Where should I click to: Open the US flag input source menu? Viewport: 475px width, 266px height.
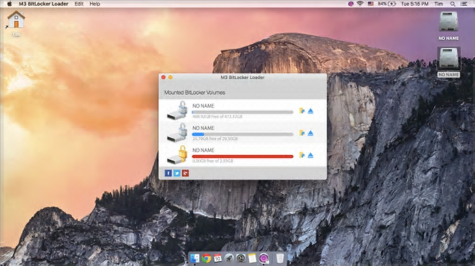pyautogui.click(x=371, y=4)
